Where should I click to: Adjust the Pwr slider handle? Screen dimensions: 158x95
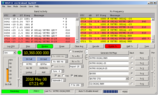152,72
